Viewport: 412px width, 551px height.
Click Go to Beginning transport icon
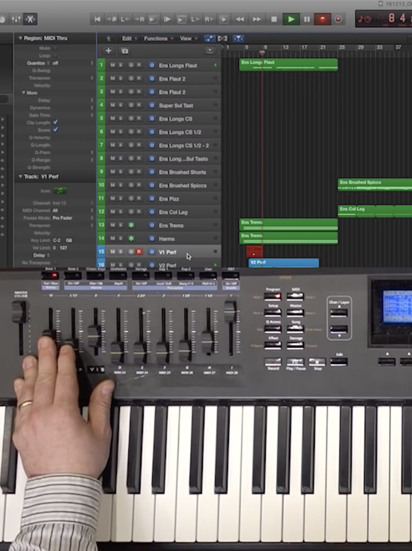(x=97, y=19)
